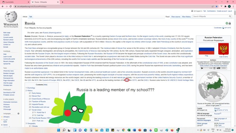This screenshot has height=133, width=236.
Task: Open the tab search chevron dropdown
Action: click(216, 2)
